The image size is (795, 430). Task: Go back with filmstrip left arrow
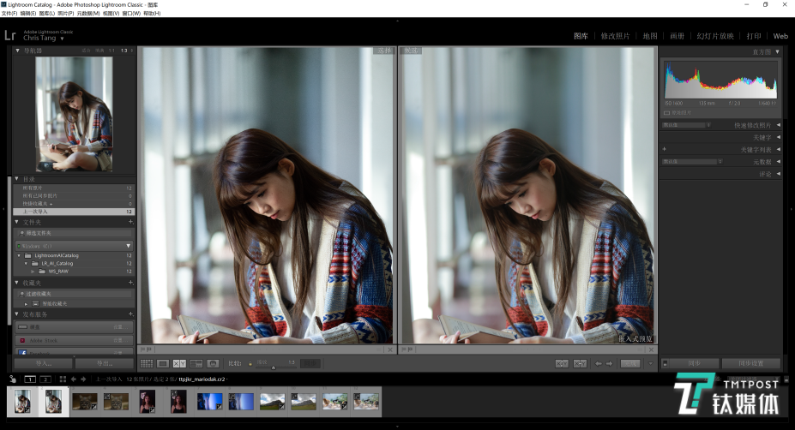73,379
